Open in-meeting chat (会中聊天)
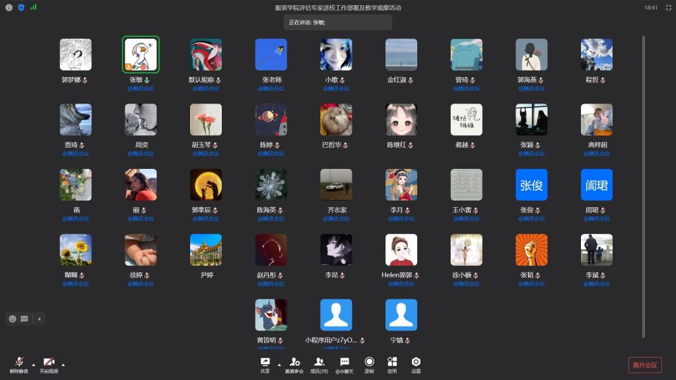The height and width of the screenshot is (380, 676). coord(345,363)
